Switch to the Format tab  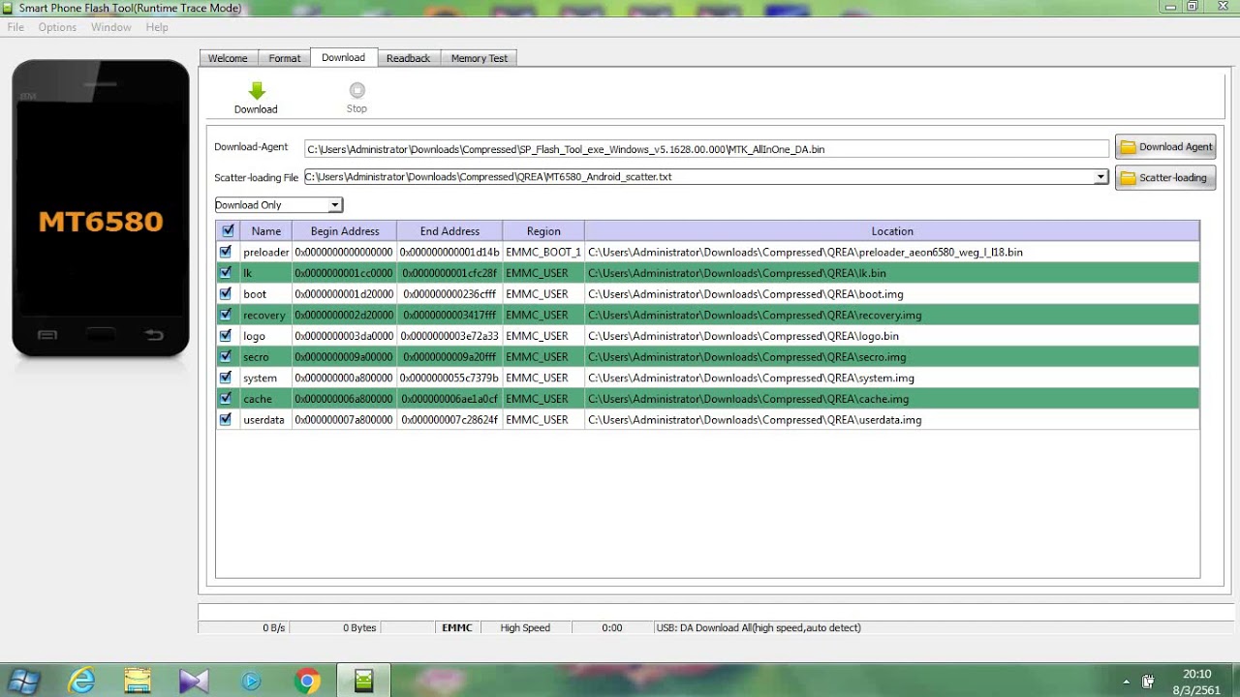click(284, 58)
